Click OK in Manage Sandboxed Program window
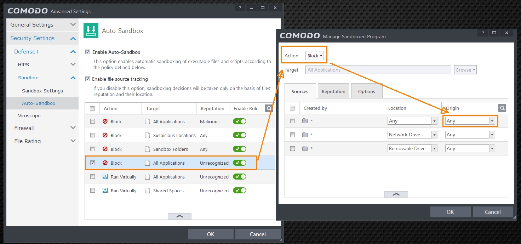 click(450, 212)
